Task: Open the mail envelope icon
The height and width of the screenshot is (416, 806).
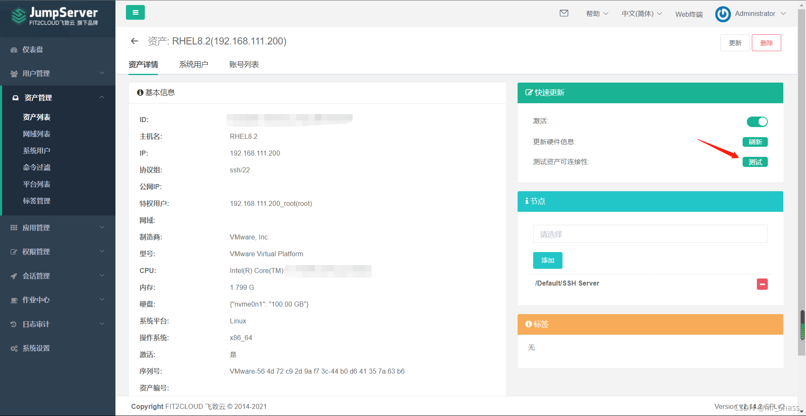Action: [x=564, y=13]
